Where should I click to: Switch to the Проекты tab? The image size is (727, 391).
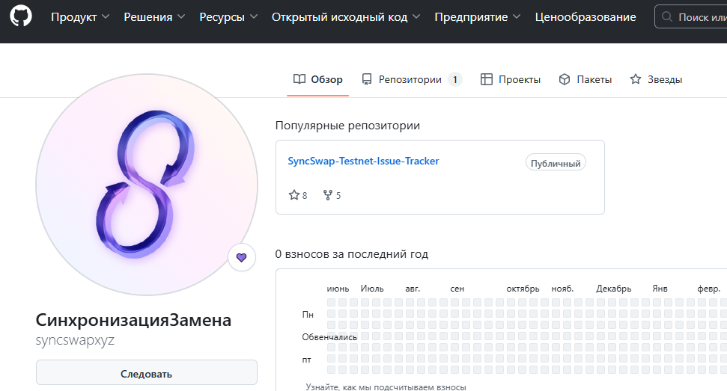tap(511, 79)
